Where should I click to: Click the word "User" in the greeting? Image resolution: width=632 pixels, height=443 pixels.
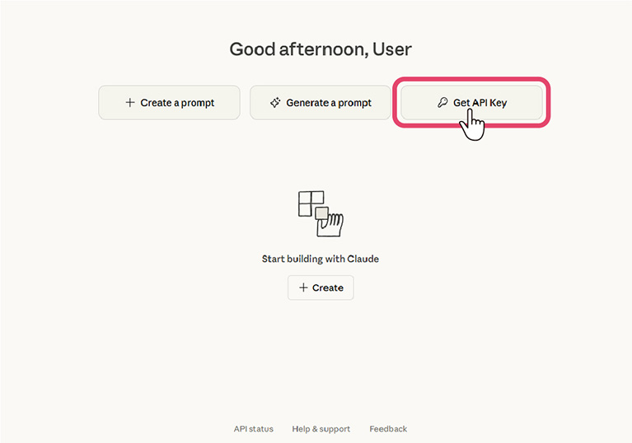pyautogui.click(x=391, y=49)
